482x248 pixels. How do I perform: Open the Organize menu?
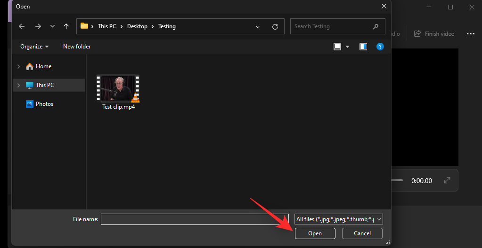[34, 47]
